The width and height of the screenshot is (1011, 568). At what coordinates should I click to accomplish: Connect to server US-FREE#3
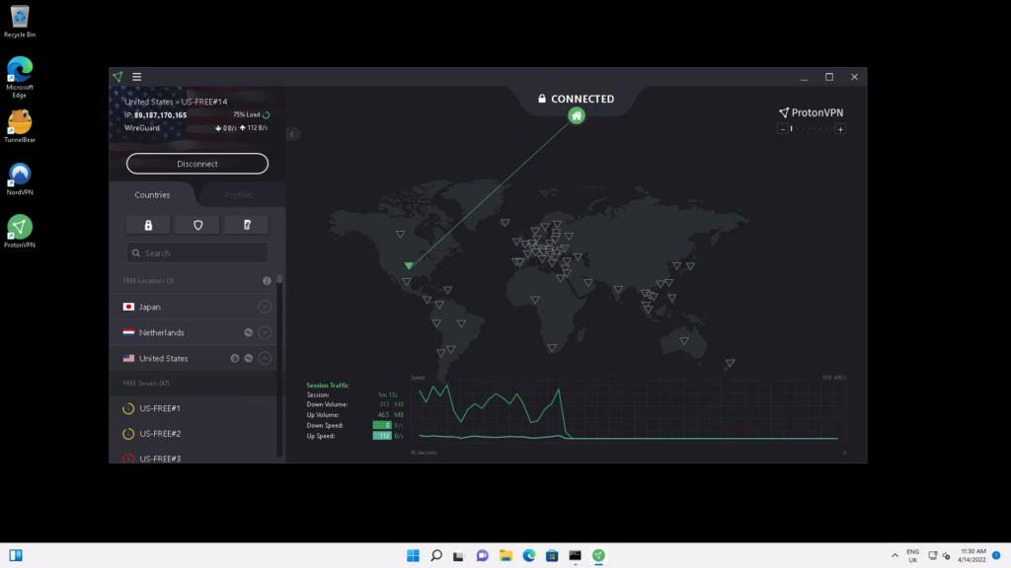point(193,458)
